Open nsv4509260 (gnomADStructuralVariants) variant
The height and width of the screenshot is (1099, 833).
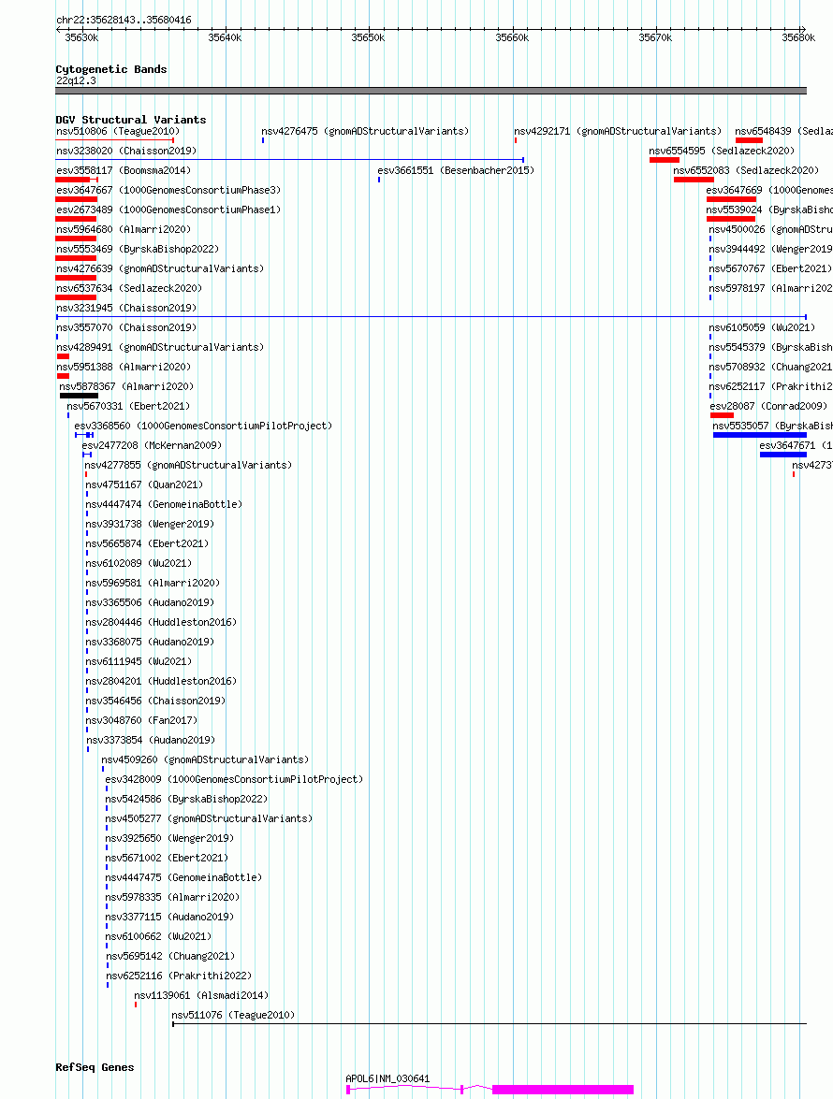click(206, 759)
